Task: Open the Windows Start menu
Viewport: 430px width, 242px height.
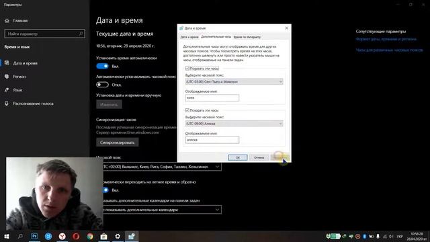Action: (x=7, y=236)
